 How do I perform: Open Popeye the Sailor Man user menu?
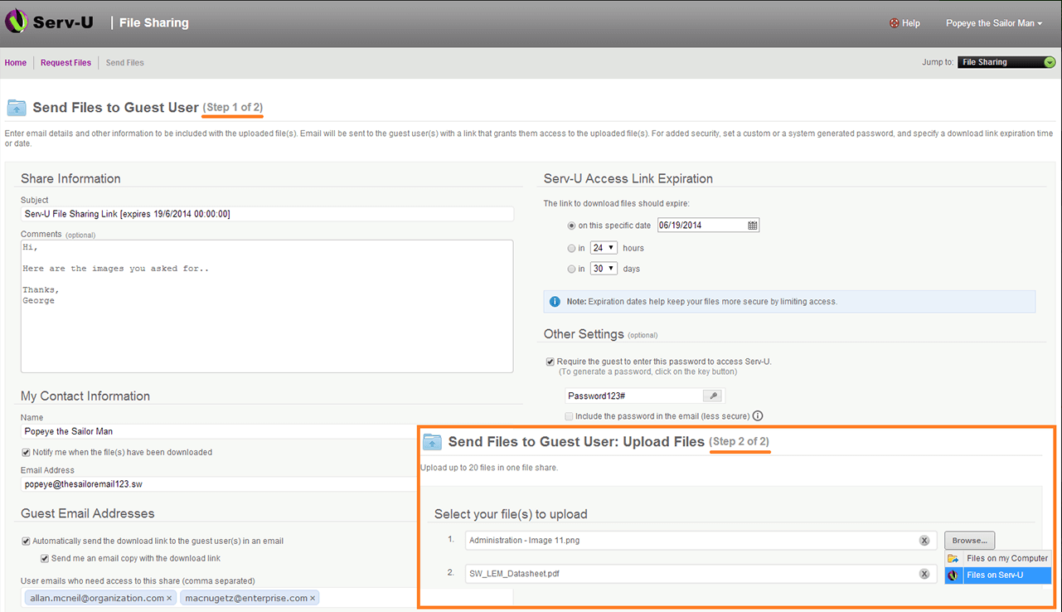(994, 23)
